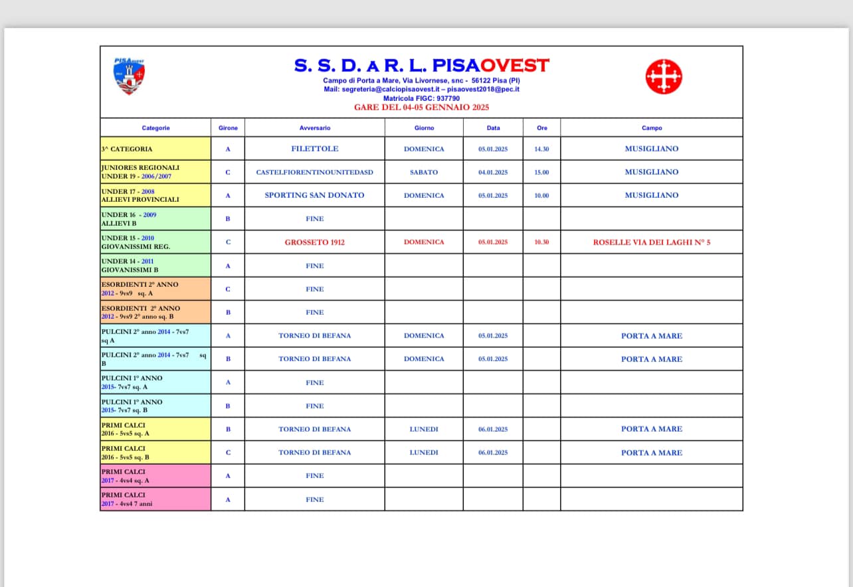Screen dimensions: 853x587
Task: Select the PRIMI CALCI 2016 sq. B cell
Action: [x=155, y=452]
